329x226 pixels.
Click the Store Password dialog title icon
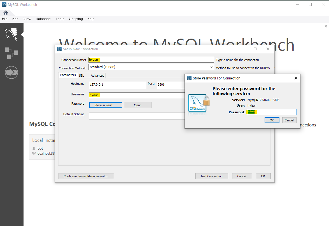pos(189,78)
